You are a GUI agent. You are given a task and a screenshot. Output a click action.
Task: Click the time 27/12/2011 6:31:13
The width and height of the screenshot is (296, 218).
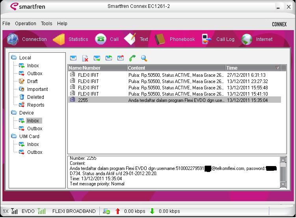pyautogui.click(x=246, y=75)
